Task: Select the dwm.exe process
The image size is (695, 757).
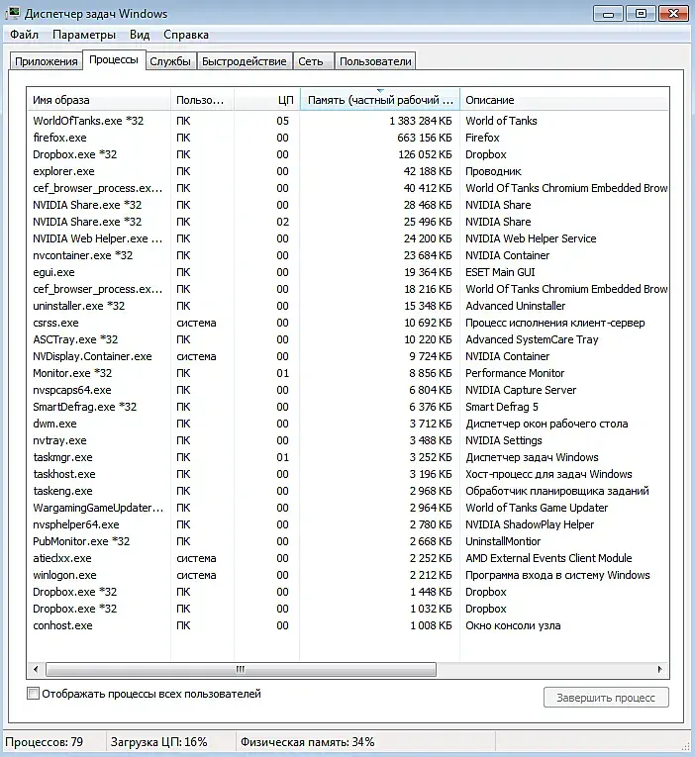Action: coord(347,424)
